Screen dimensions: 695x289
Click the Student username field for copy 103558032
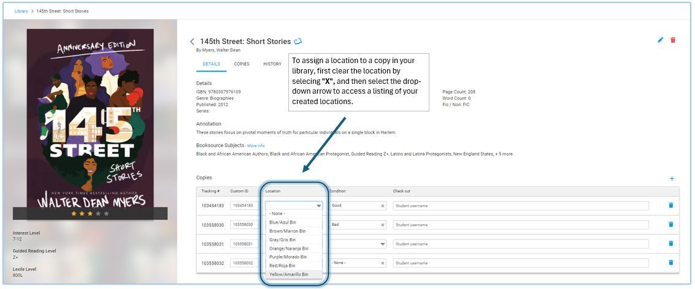point(521,263)
